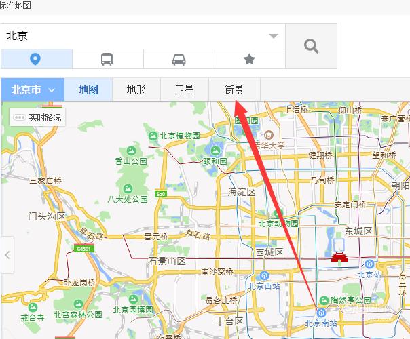Toggle 实时路况 real-time traffic layer
The width and height of the screenshot is (410, 339).
(37, 117)
